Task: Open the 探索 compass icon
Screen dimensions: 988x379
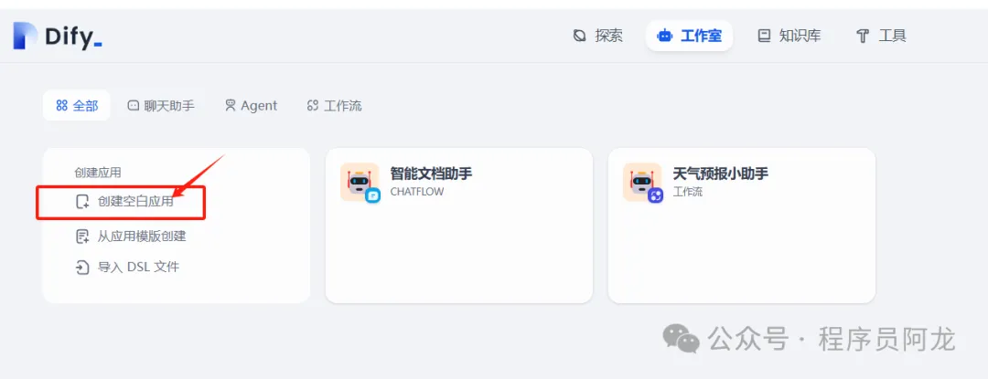Action: [x=579, y=36]
